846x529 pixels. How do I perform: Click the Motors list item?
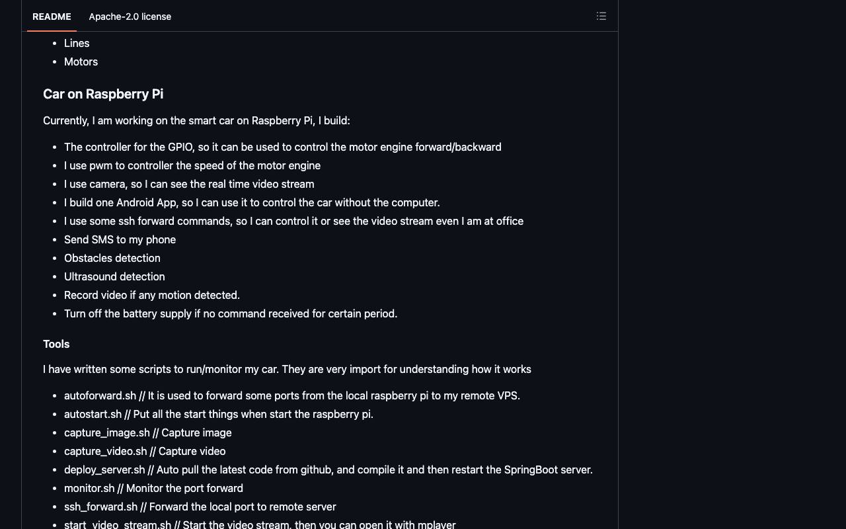81,61
